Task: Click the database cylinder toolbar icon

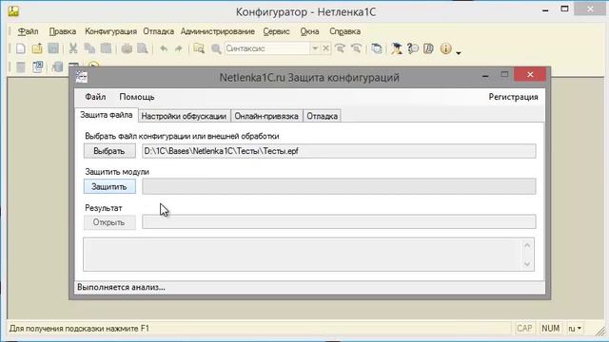Action: (x=57, y=67)
